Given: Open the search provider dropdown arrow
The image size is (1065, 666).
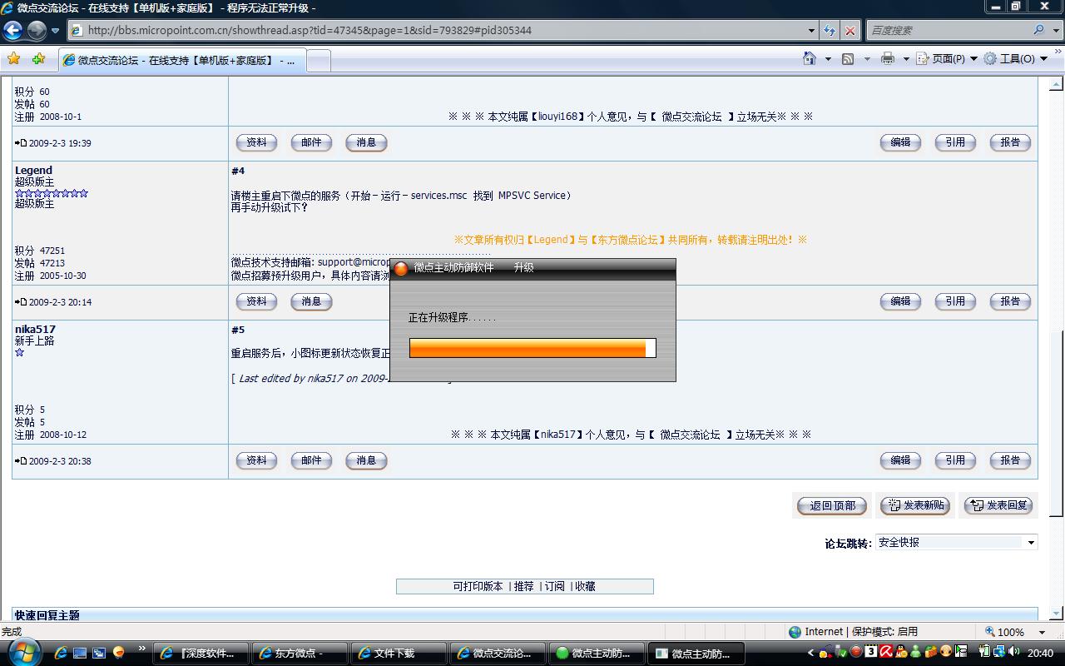Looking at the screenshot, I should (x=1054, y=30).
